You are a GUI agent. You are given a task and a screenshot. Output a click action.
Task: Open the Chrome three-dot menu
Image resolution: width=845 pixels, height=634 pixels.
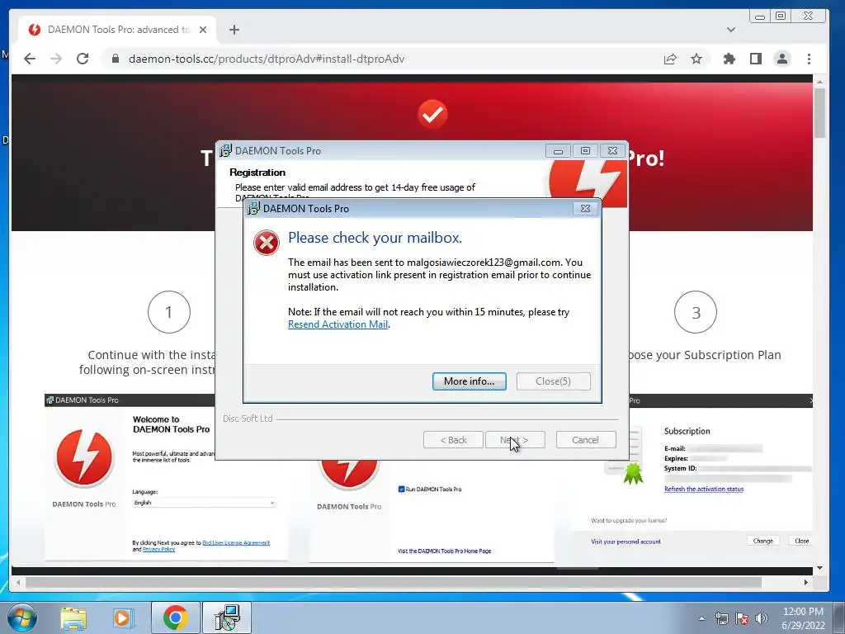[x=809, y=59]
